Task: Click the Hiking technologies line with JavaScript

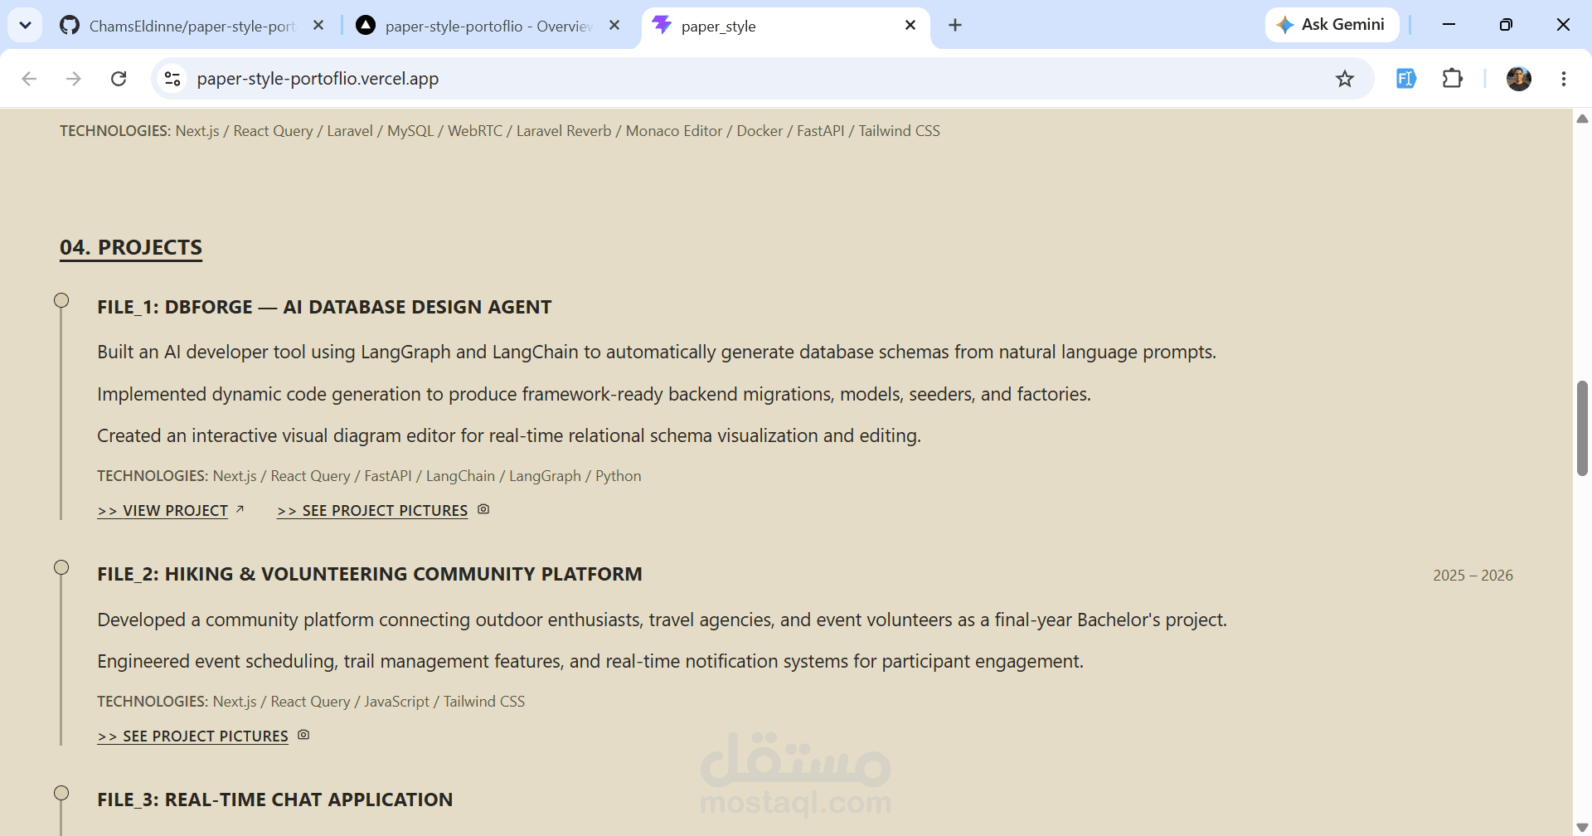Action: point(311,702)
